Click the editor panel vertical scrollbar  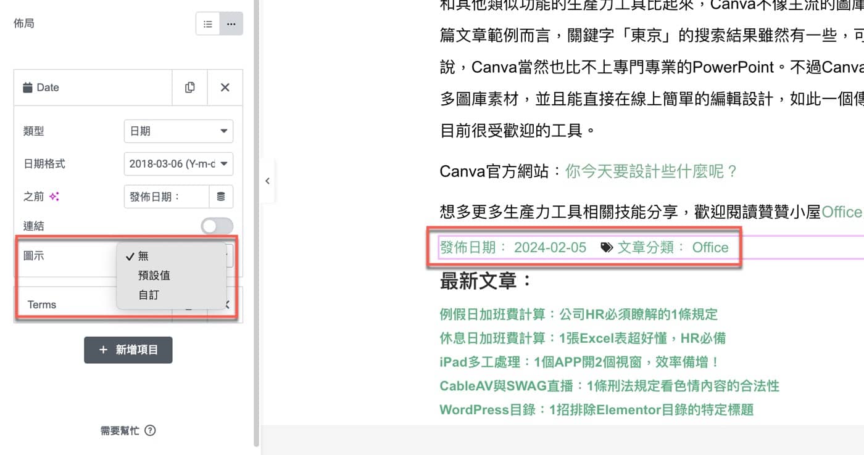[x=257, y=222]
